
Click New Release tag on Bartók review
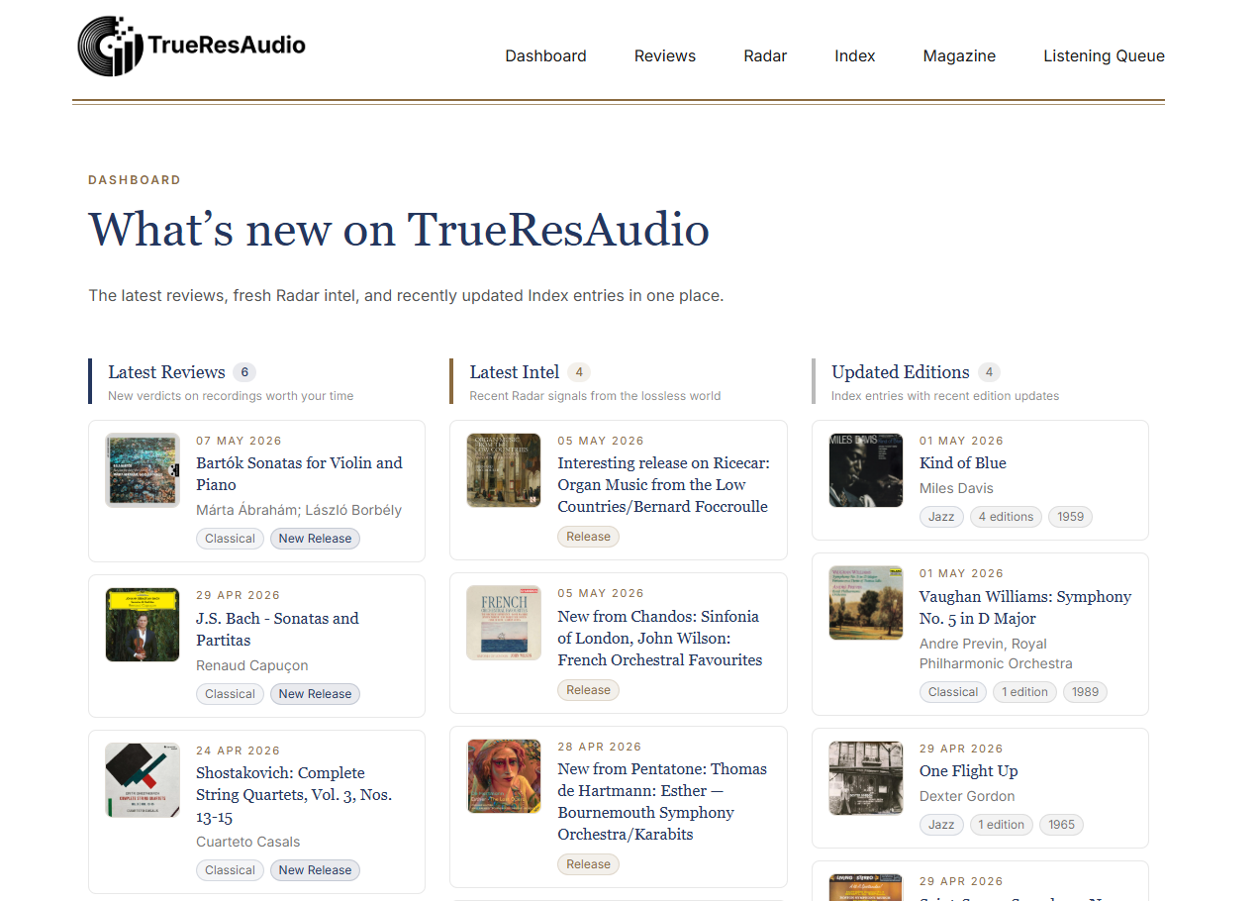click(315, 539)
